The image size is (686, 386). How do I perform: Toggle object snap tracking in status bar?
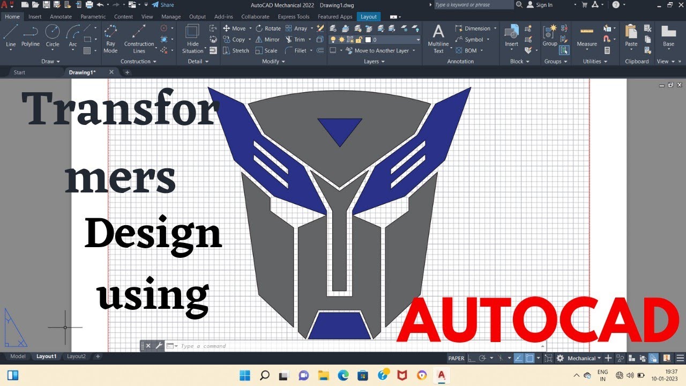coord(519,358)
